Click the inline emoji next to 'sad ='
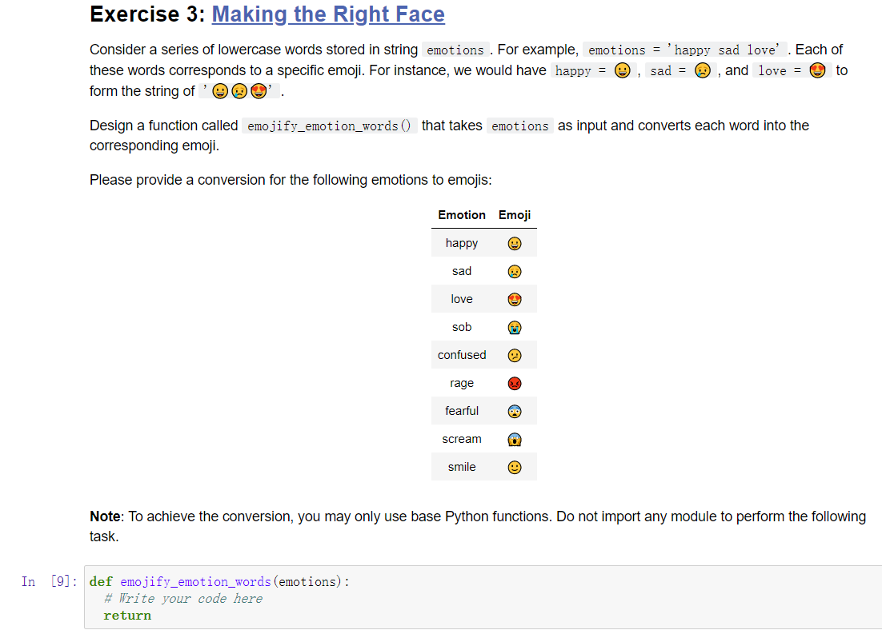Viewport: 882px width, 638px height. [703, 70]
